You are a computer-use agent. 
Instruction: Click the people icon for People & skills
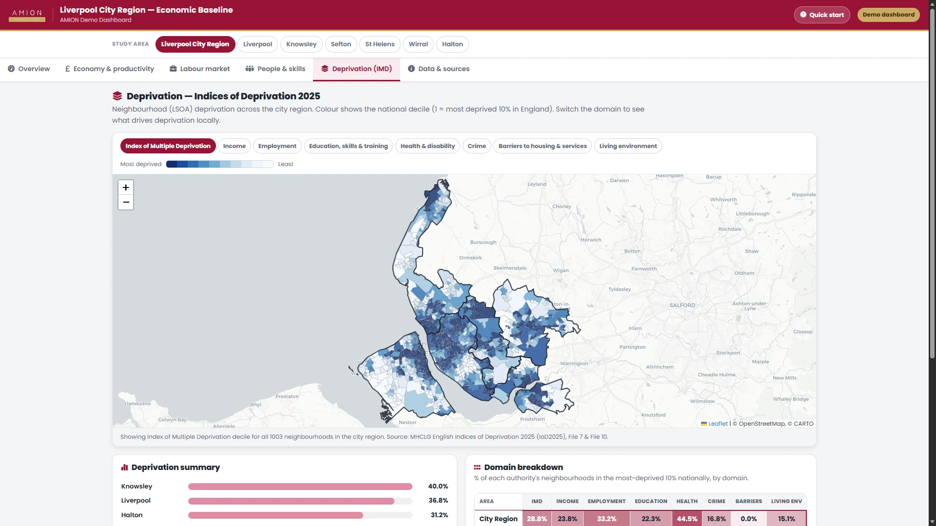click(250, 69)
